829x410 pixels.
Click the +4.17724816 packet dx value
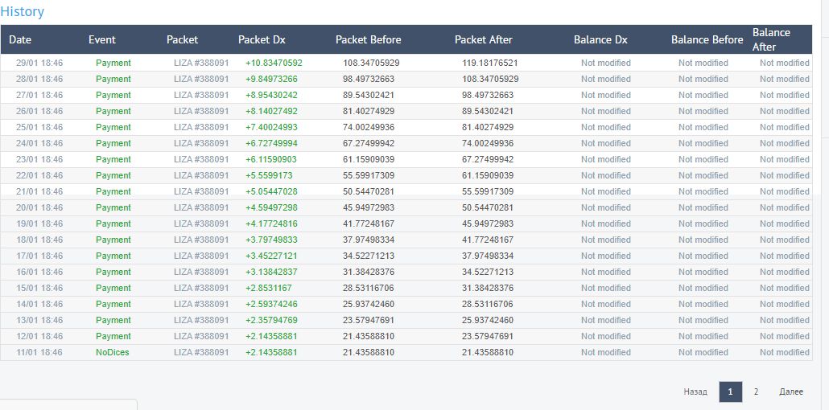pyautogui.click(x=271, y=223)
